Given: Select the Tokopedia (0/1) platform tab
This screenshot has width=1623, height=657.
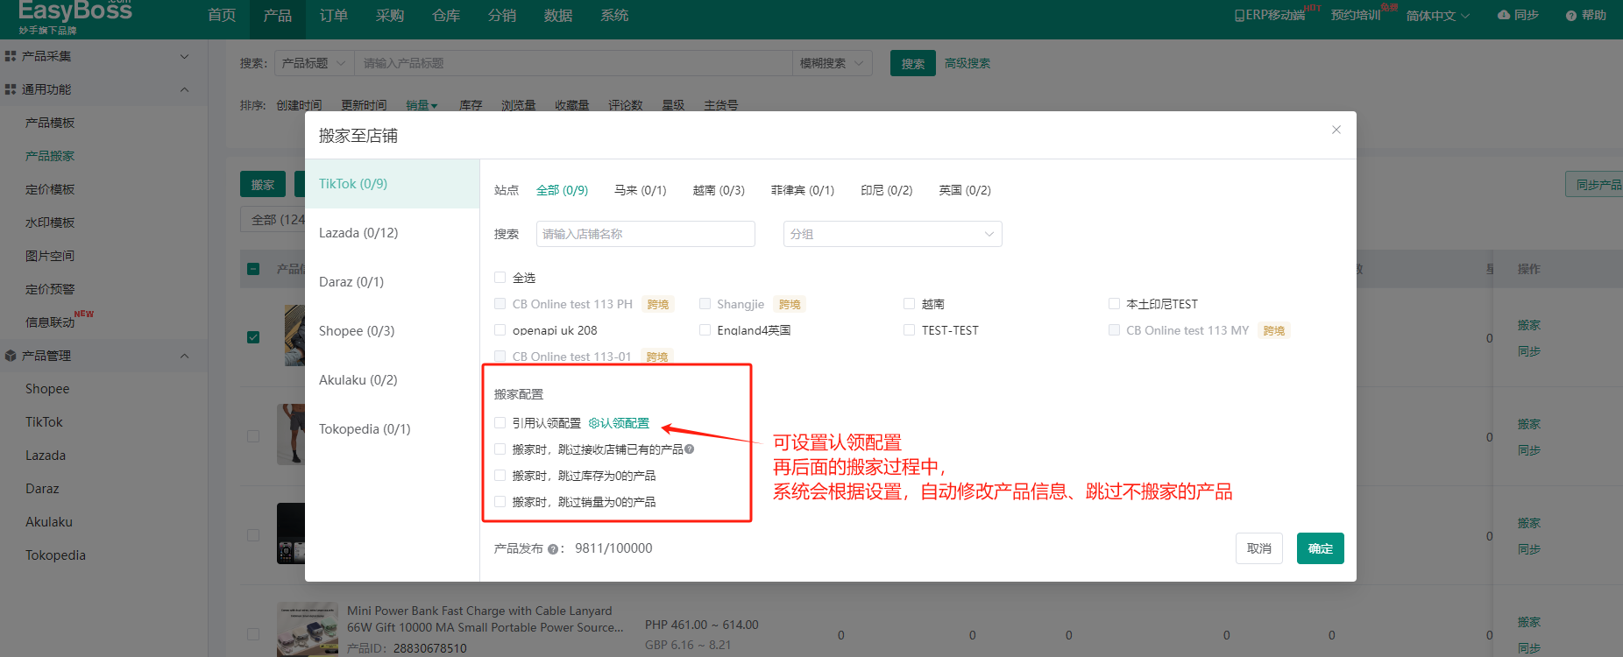Looking at the screenshot, I should (x=392, y=429).
